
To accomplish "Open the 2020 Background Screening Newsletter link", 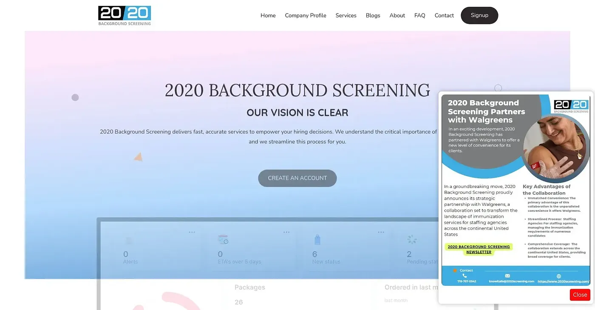I will click(479, 249).
